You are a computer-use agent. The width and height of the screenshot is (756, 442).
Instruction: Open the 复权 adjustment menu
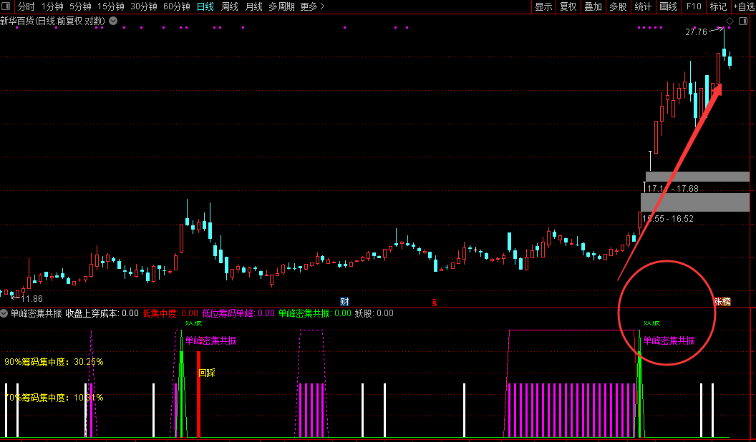568,6
